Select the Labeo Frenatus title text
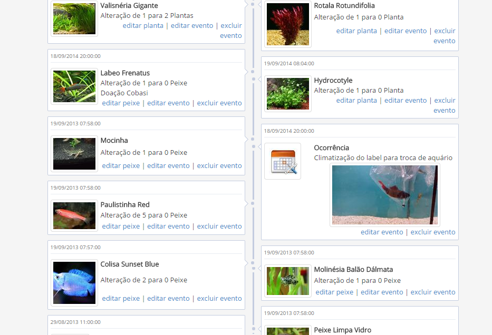The width and height of the screenshot is (492, 335). [125, 73]
